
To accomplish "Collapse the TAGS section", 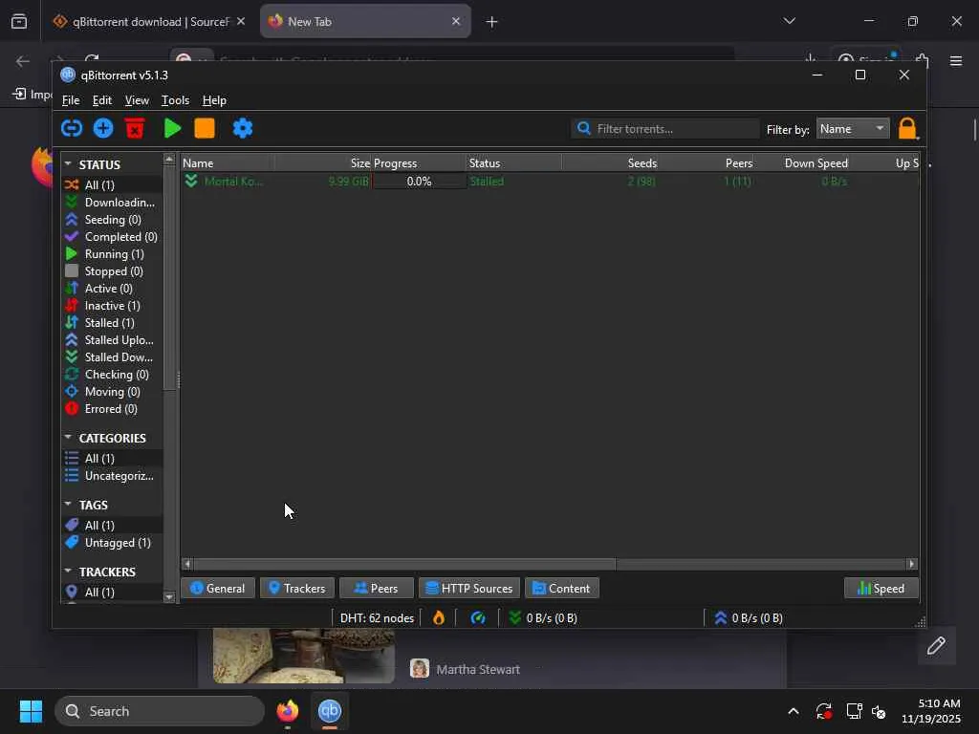I will pos(68,505).
